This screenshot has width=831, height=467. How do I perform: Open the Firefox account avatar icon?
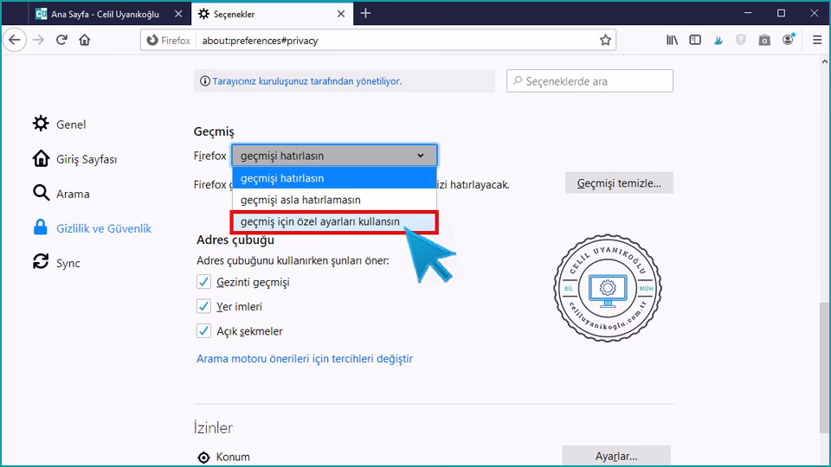(x=788, y=40)
